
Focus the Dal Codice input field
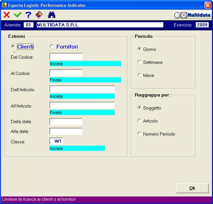(66, 56)
